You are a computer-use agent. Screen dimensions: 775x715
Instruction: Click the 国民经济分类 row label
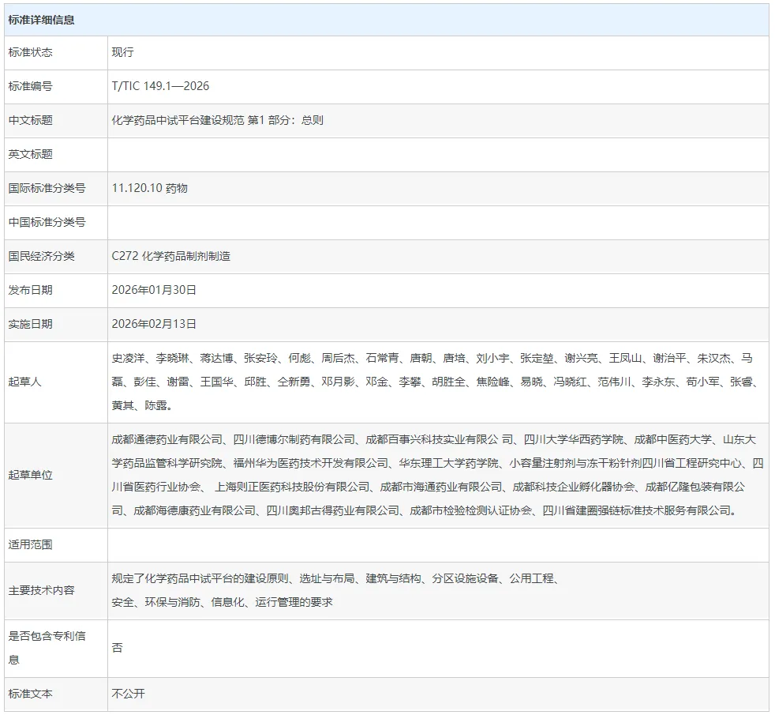coord(41,256)
